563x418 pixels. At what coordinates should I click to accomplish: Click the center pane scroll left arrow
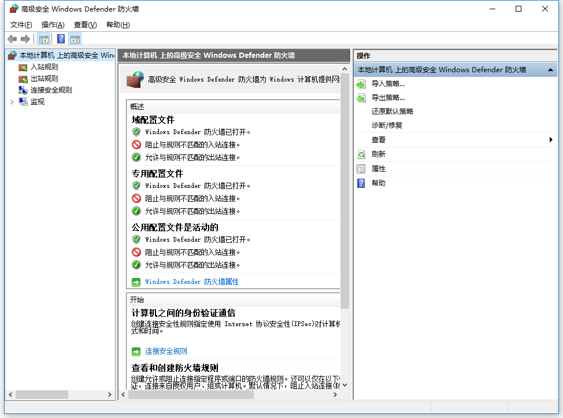point(123,395)
